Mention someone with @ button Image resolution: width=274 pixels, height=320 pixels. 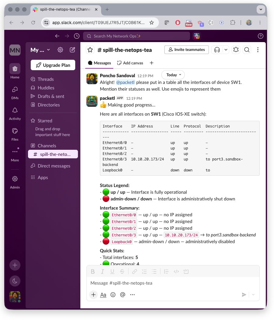point(123,295)
